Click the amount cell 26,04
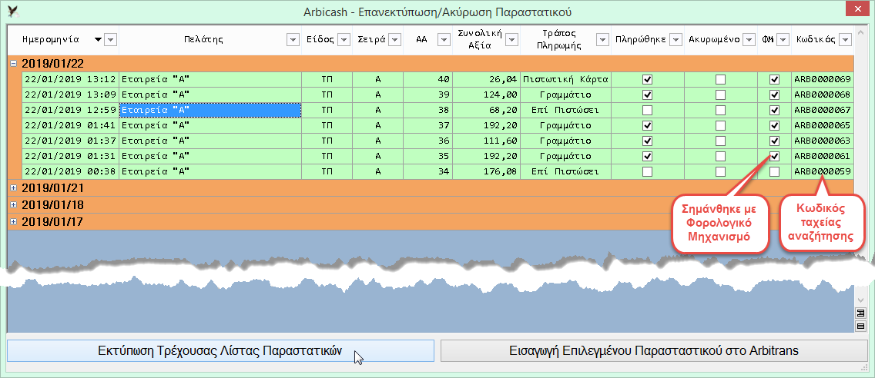The image size is (875, 378). click(486, 80)
